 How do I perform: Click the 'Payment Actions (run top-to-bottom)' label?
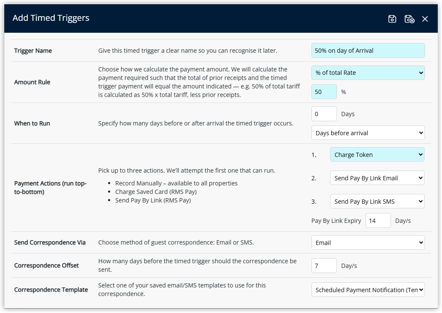coord(50,188)
